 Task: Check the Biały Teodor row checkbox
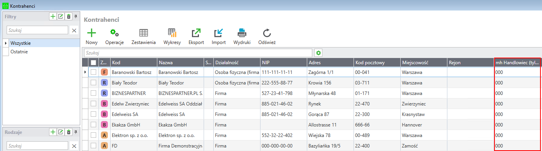click(x=93, y=83)
